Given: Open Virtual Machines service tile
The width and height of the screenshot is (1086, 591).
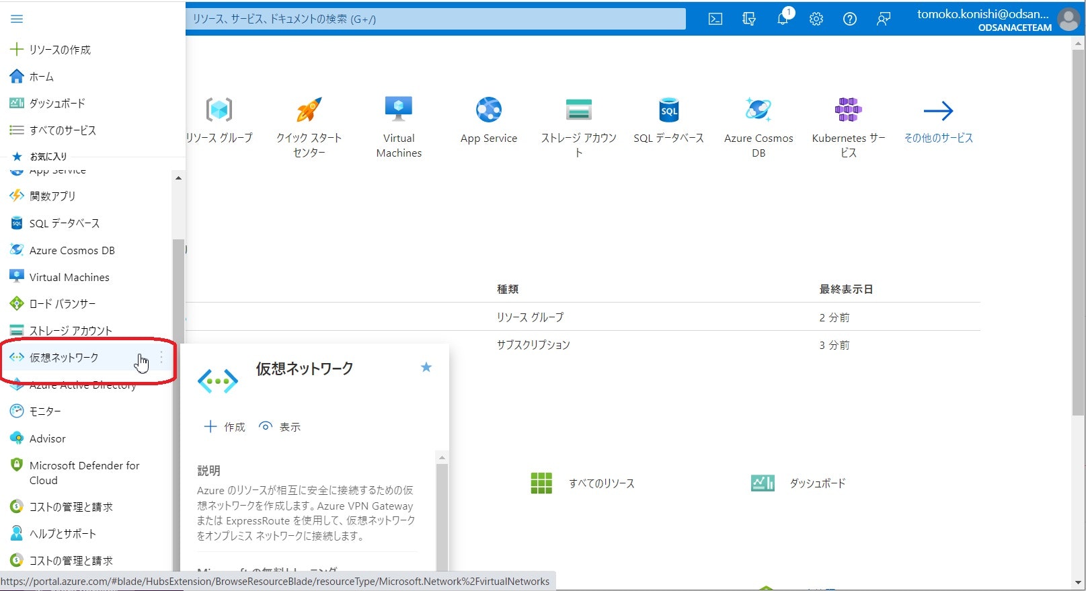Looking at the screenshot, I should tap(399, 128).
